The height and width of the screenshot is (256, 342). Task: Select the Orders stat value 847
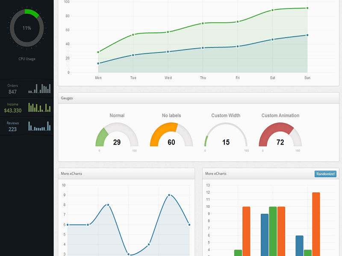tap(12, 92)
